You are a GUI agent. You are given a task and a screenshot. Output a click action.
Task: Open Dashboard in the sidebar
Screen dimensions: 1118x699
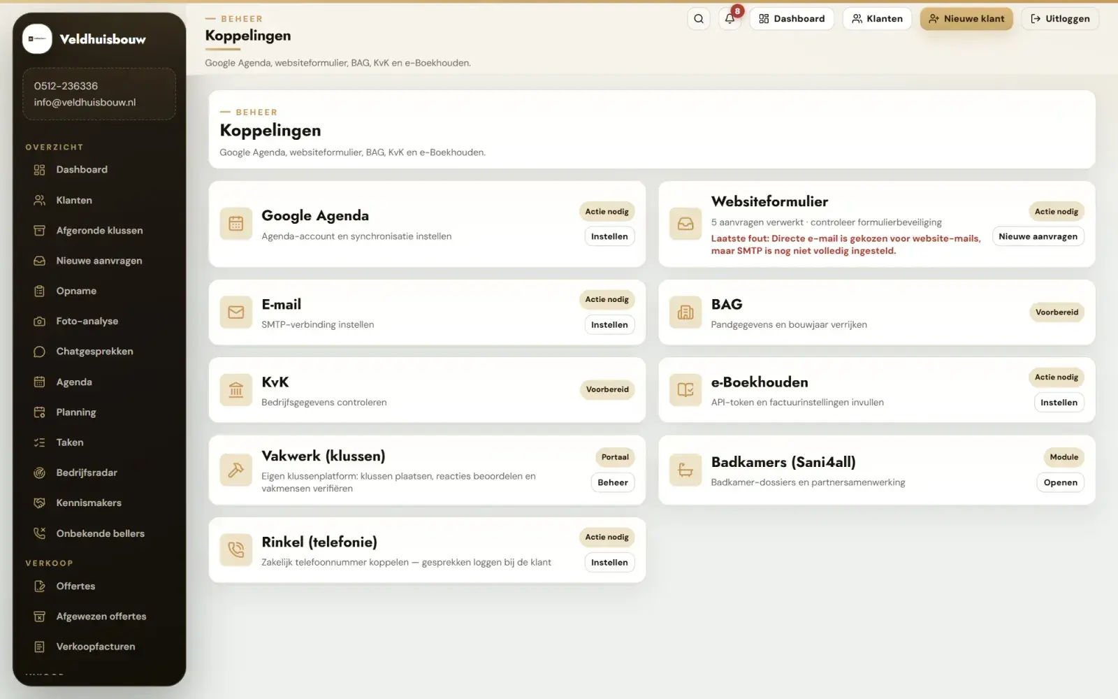tap(99, 170)
